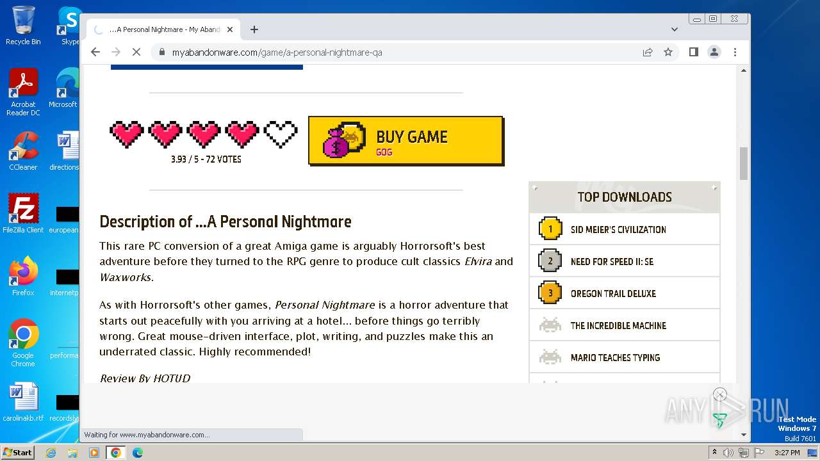Open the Action Center flag icon
The height and width of the screenshot is (461, 820).
tap(759, 453)
